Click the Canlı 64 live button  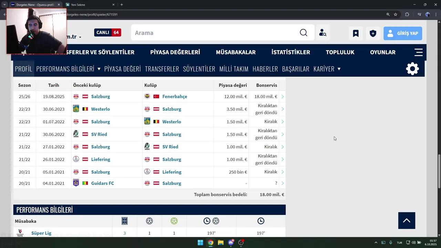pos(107,32)
